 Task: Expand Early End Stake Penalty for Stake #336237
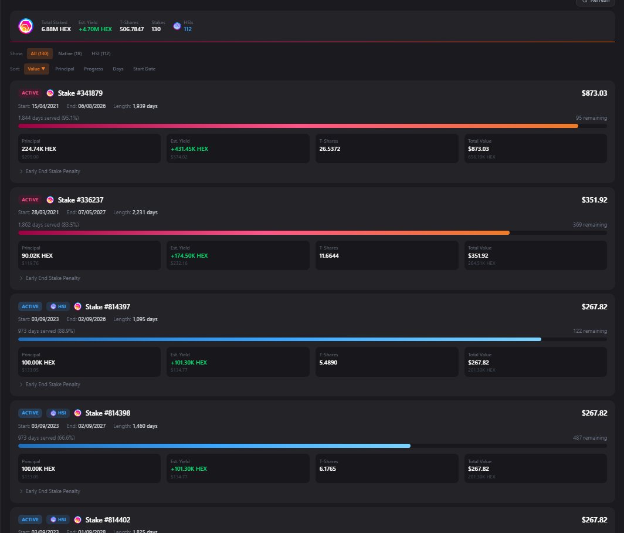point(50,278)
